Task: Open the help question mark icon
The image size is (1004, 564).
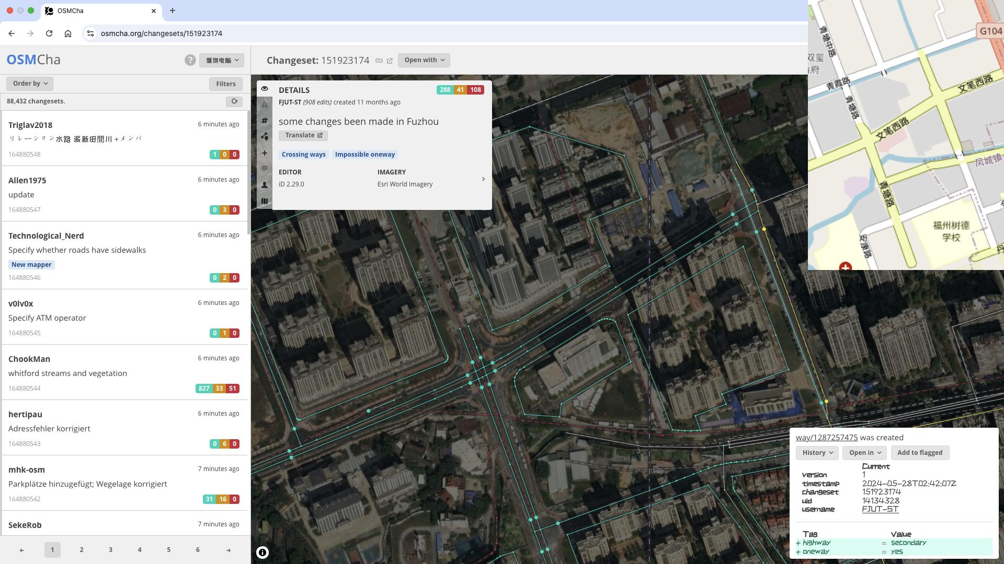Action: [190, 60]
